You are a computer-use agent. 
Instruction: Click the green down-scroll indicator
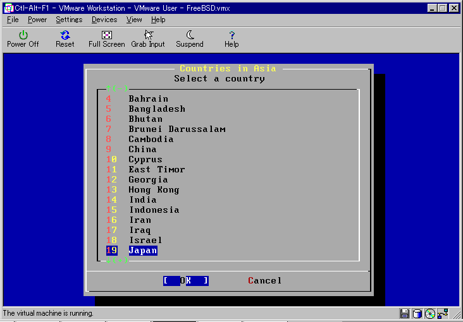(117, 260)
